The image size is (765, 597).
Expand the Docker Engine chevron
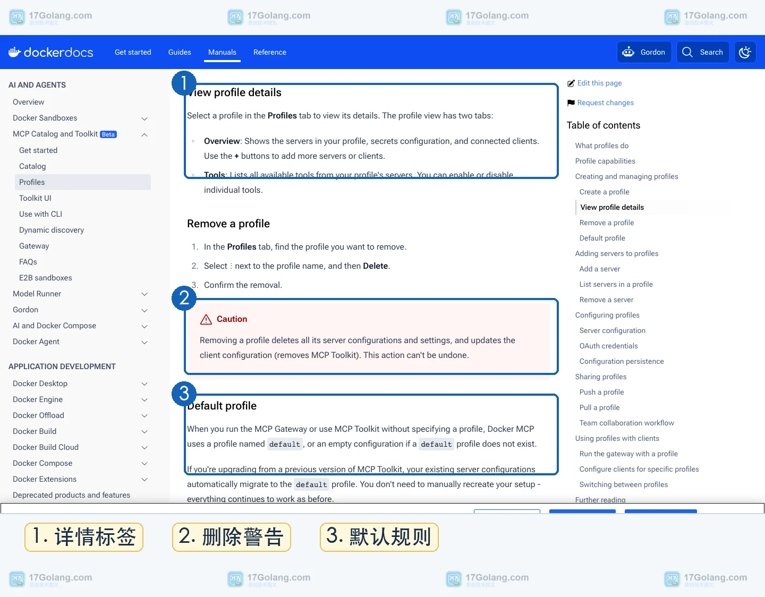click(x=144, y=400)
